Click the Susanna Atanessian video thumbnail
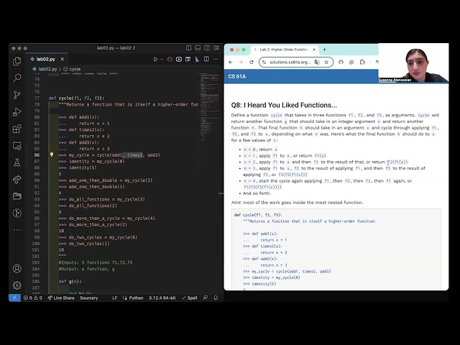Viewport: 460px width, 345px height. point(413,63)
